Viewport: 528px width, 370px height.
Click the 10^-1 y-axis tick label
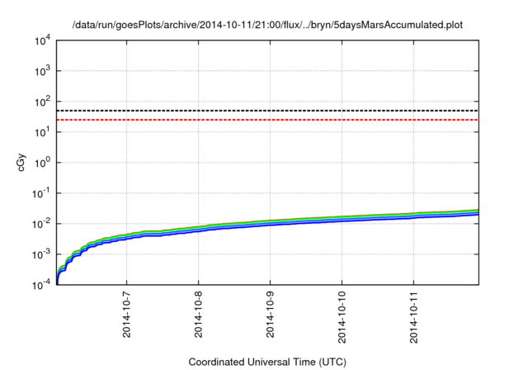click(x=41, y=193)
